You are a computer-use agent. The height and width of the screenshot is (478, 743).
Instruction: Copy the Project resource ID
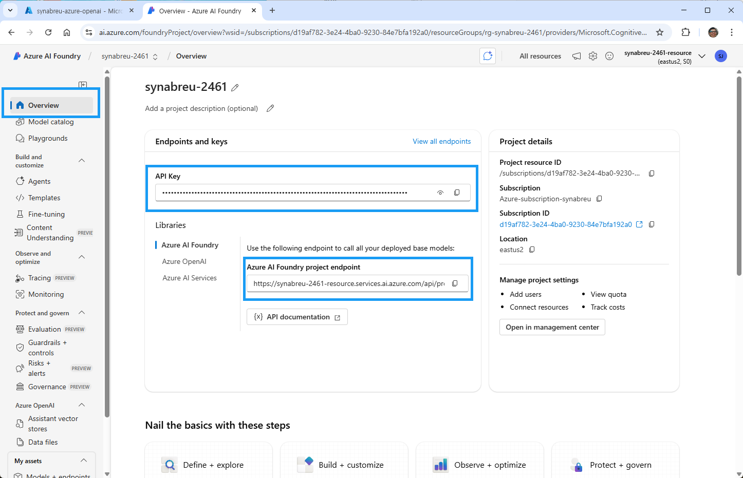point(652,174)
